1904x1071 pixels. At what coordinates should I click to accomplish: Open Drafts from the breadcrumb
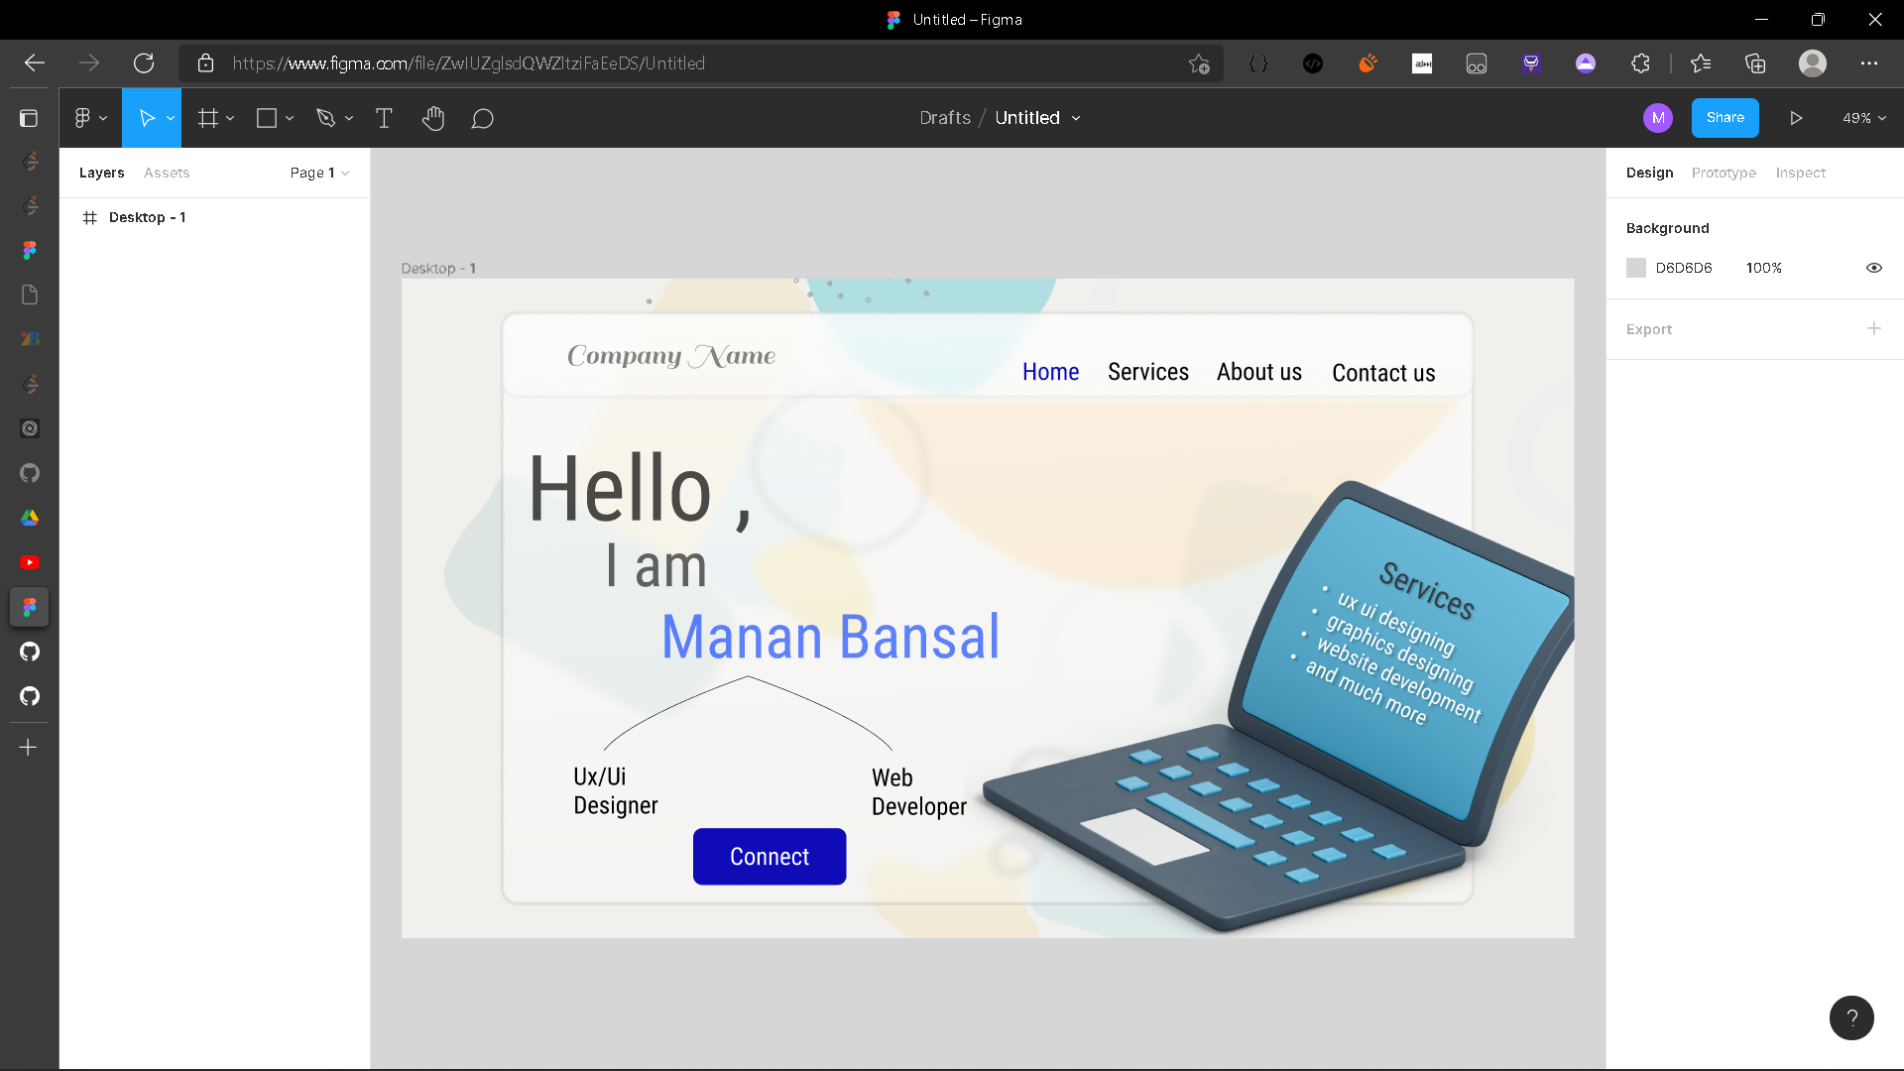(944, 118)
